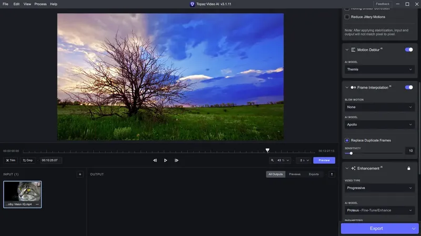Open the output panel options icon
Image resolution: width=421 pixels, height=236 pixels.
332,174
